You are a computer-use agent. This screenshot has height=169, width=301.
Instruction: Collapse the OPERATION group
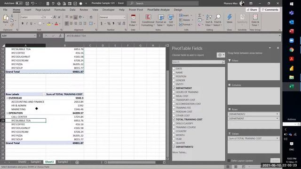(7, 113)
